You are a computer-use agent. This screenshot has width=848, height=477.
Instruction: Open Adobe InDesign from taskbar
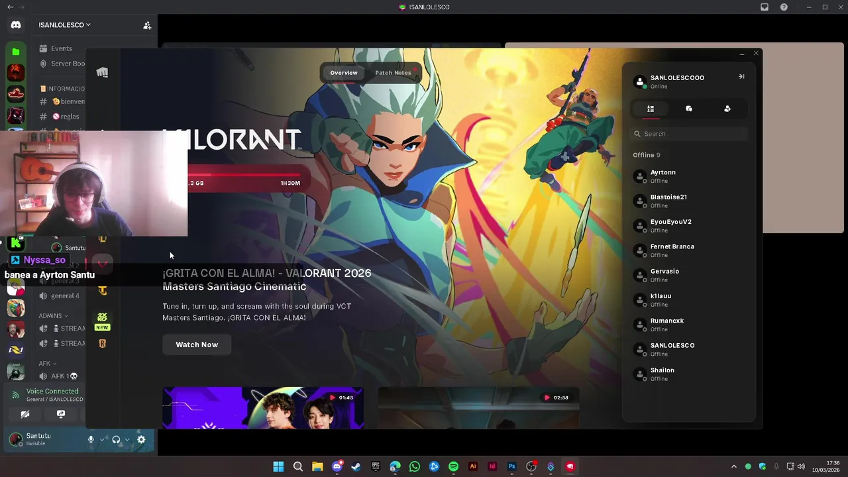coord(492,466)
